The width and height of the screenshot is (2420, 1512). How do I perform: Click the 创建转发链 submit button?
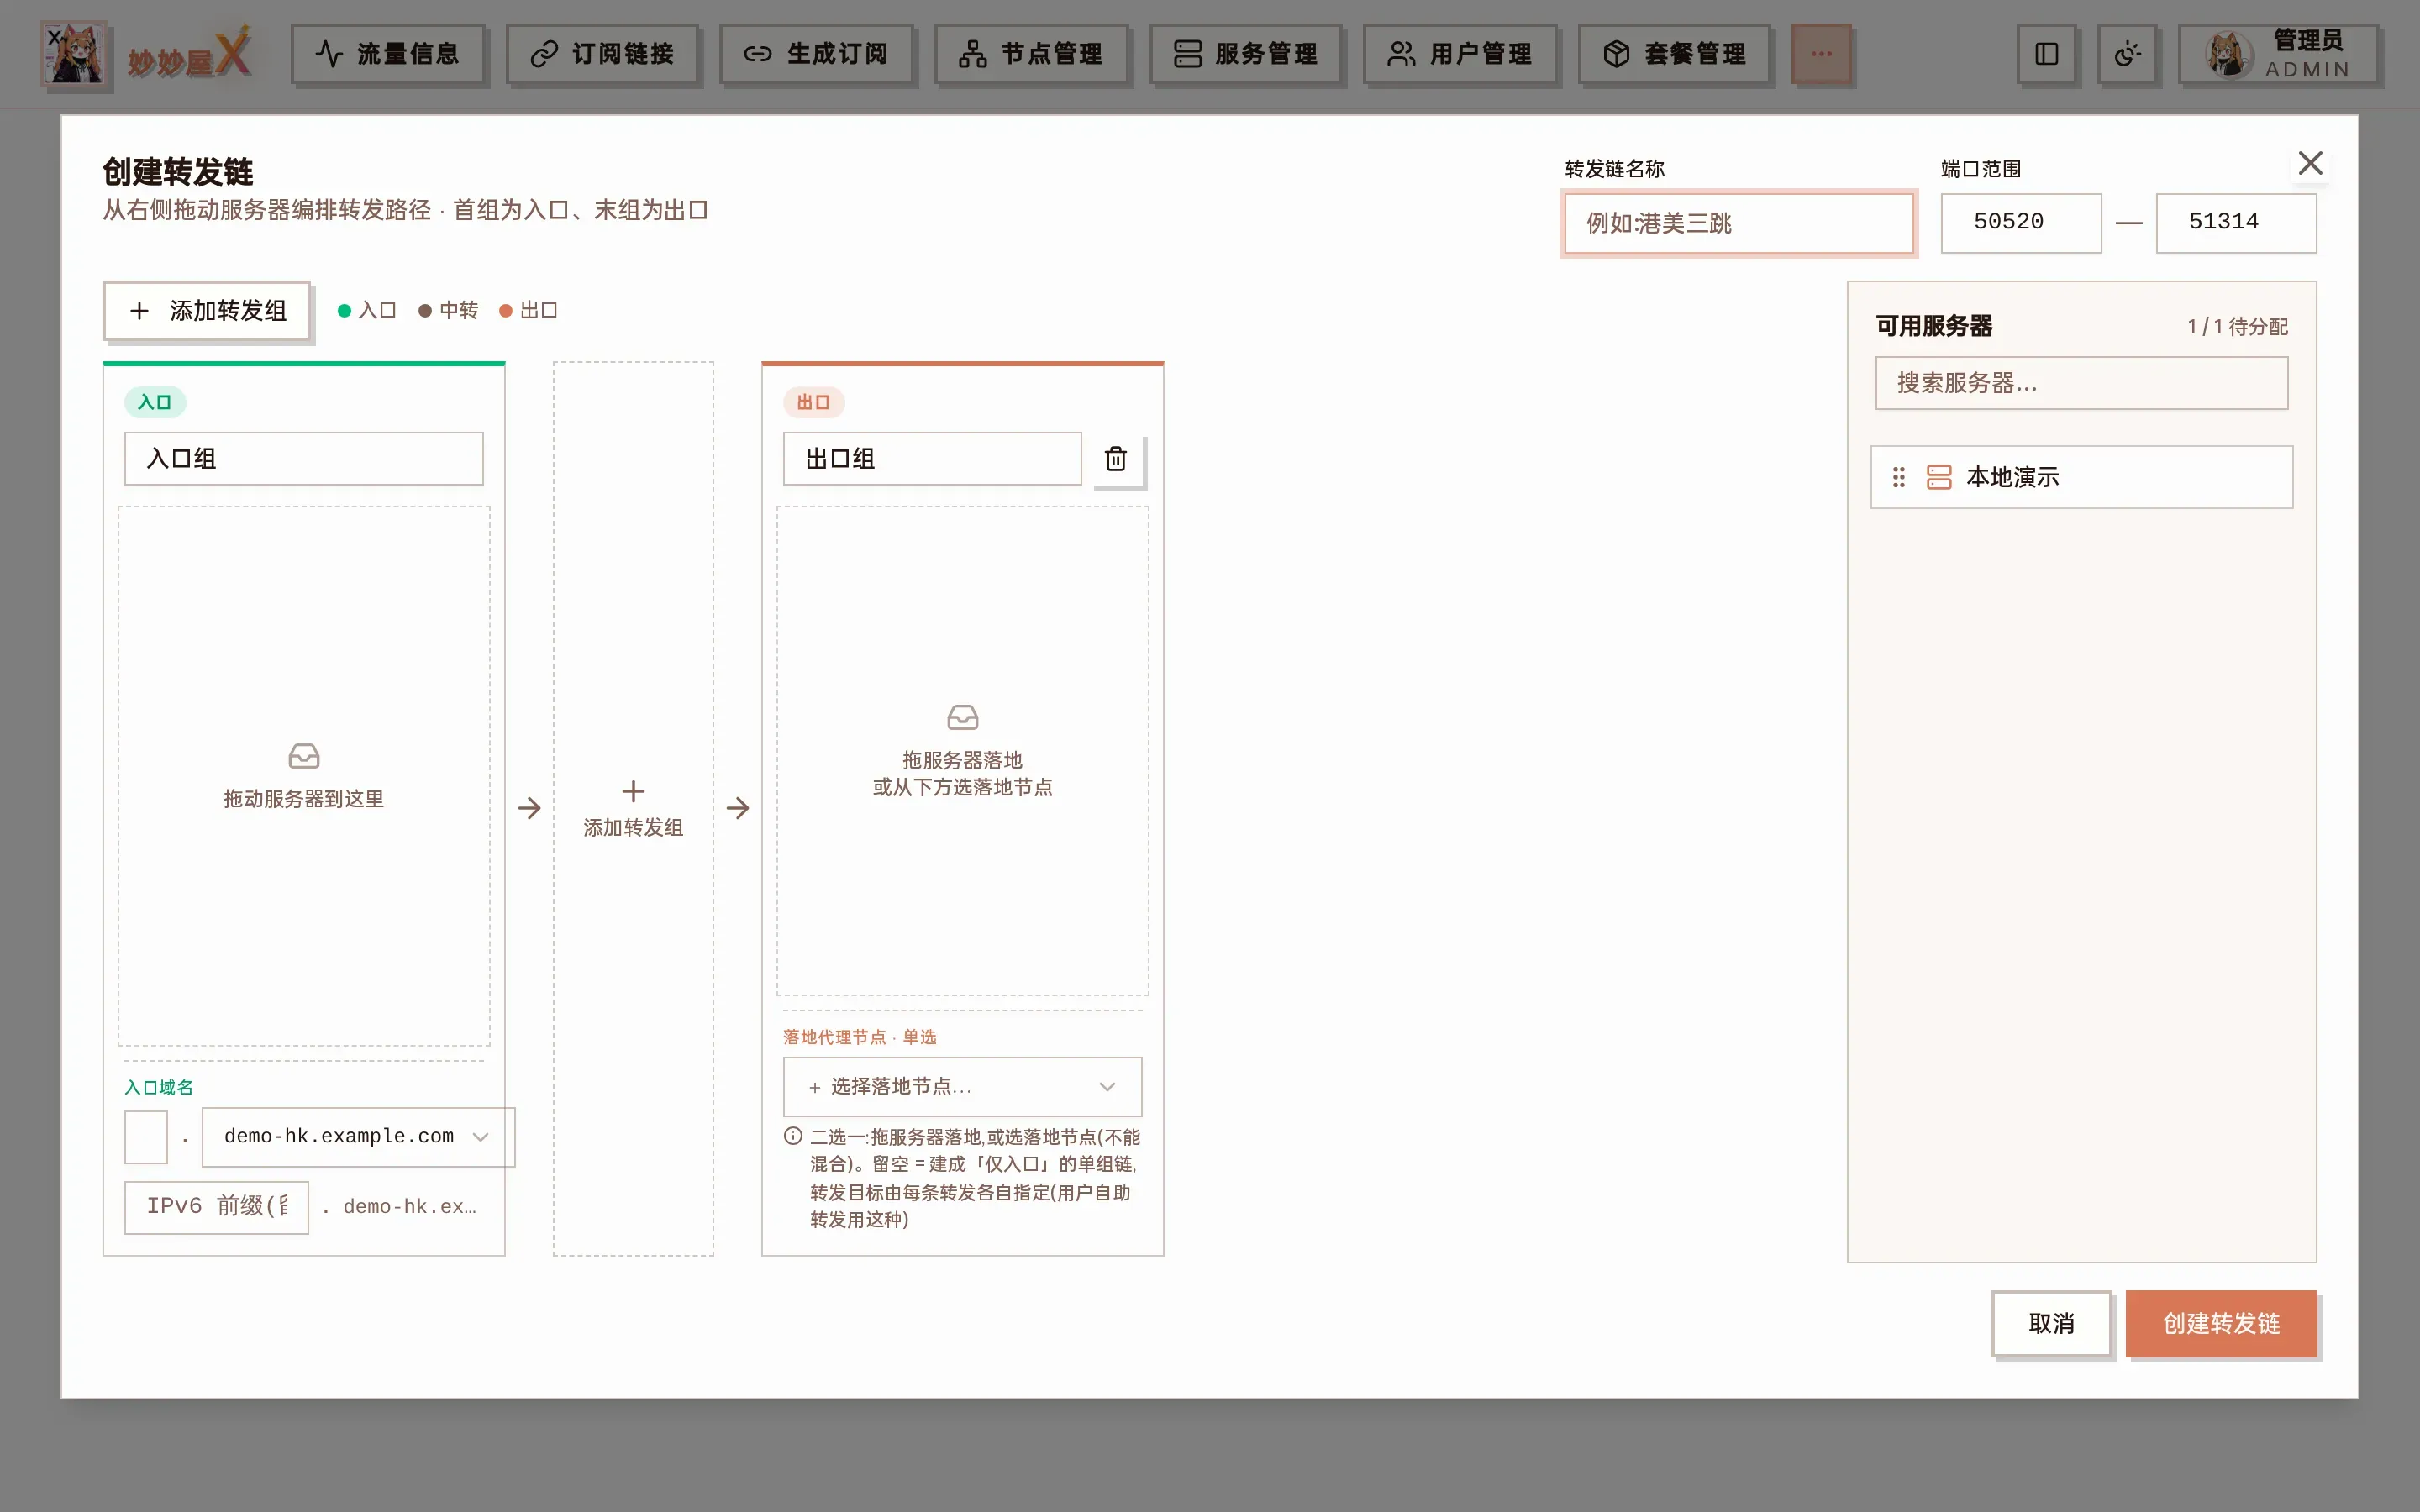(x=2221, y=1323)
